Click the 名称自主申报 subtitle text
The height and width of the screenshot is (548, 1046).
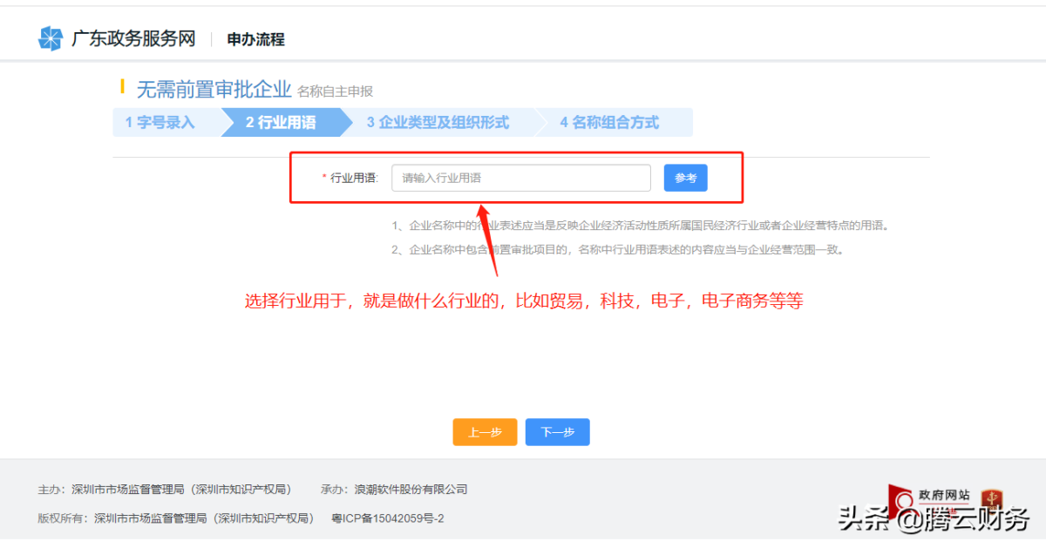pos(335,91)
